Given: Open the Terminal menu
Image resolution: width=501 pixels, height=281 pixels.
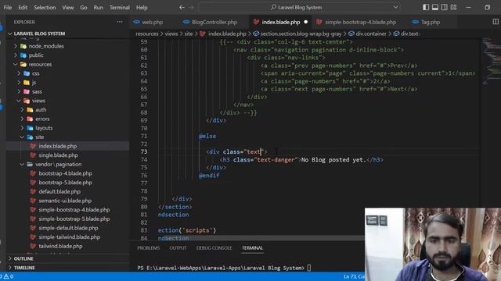Looking at the screenshot, I should [120, 7].
